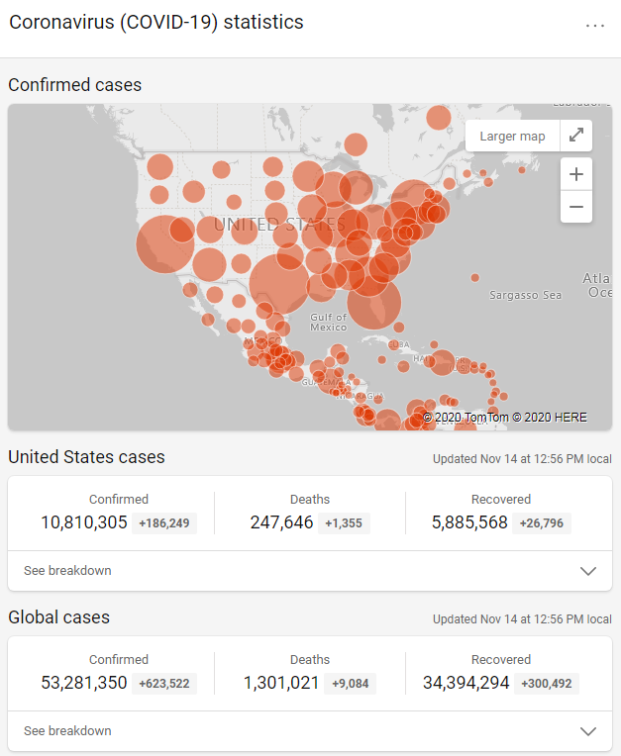Expand the Global cases breakdown chevron
This screenshot has width=621, height=756.
[588, 731]
